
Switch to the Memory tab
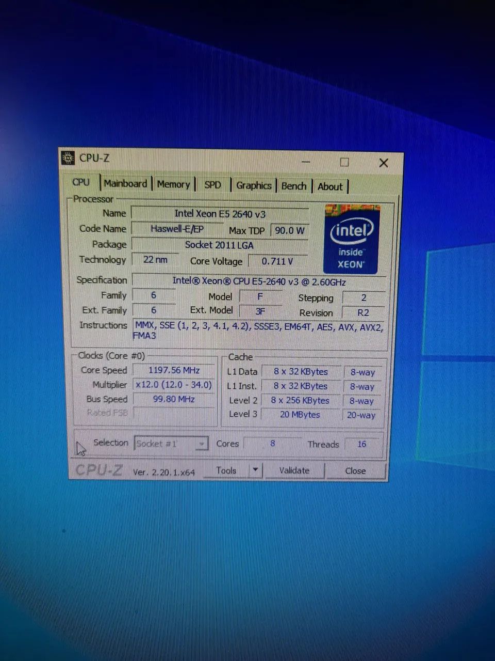pyautogui.click(x=173, y=184)
